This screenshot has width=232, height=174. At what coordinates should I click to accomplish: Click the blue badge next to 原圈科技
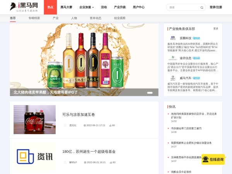196,38
